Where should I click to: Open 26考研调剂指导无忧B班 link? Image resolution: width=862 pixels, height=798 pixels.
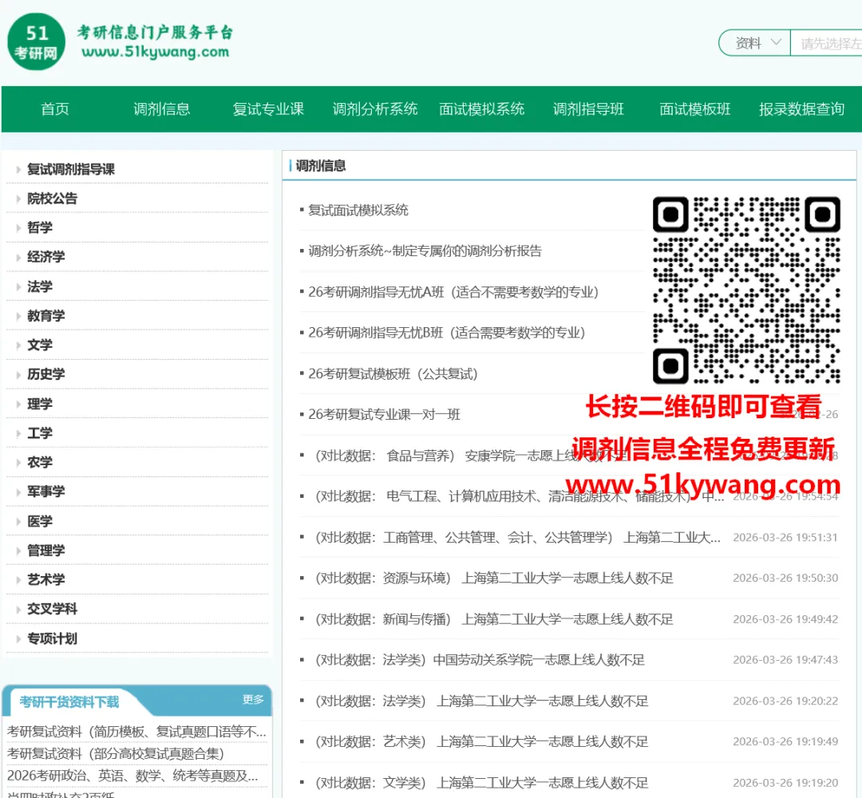(446, 333)
